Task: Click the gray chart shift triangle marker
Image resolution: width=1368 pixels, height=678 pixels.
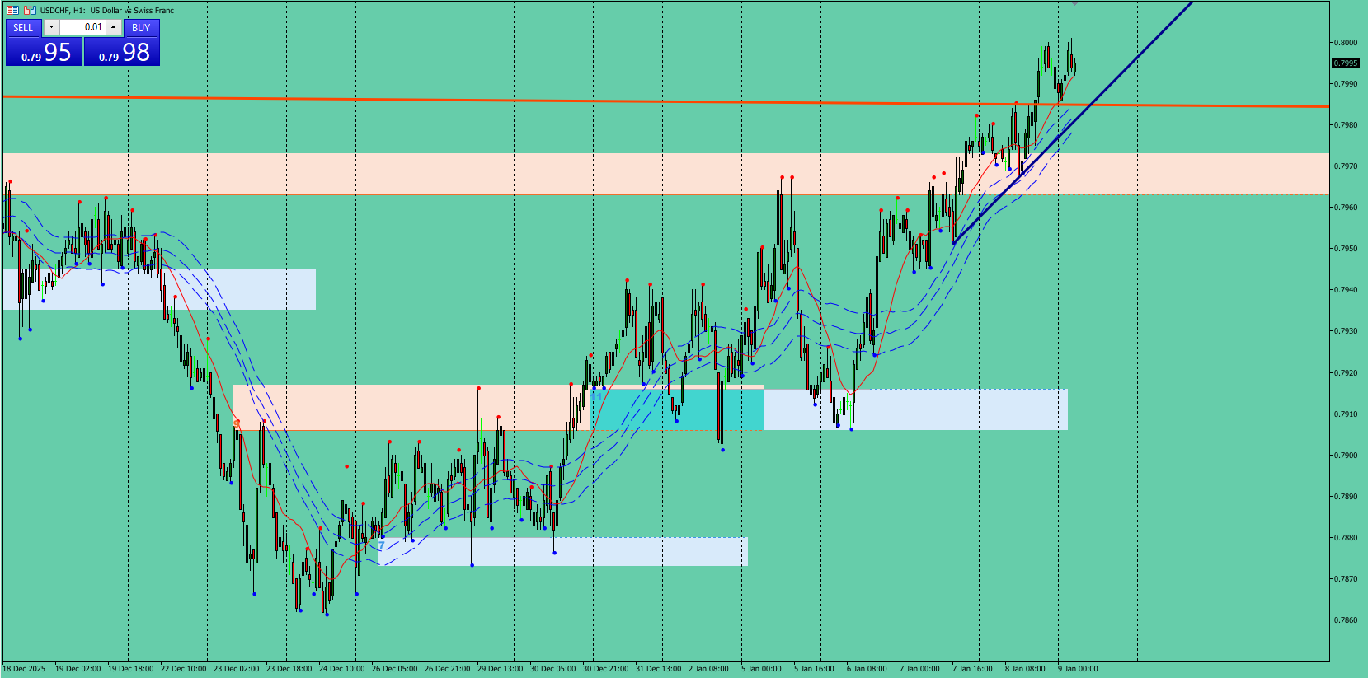Action: pyautogui.click(x=1074, y=3)
